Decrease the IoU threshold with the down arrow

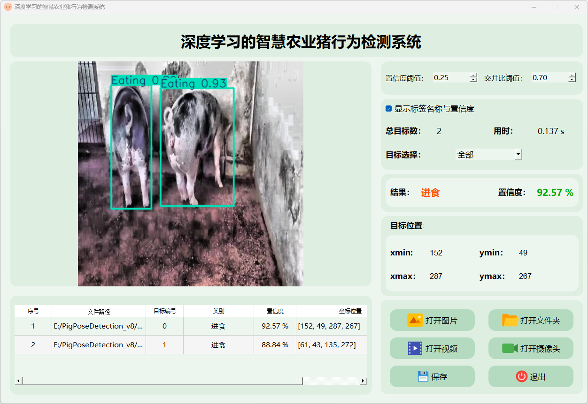coord(572,80)
